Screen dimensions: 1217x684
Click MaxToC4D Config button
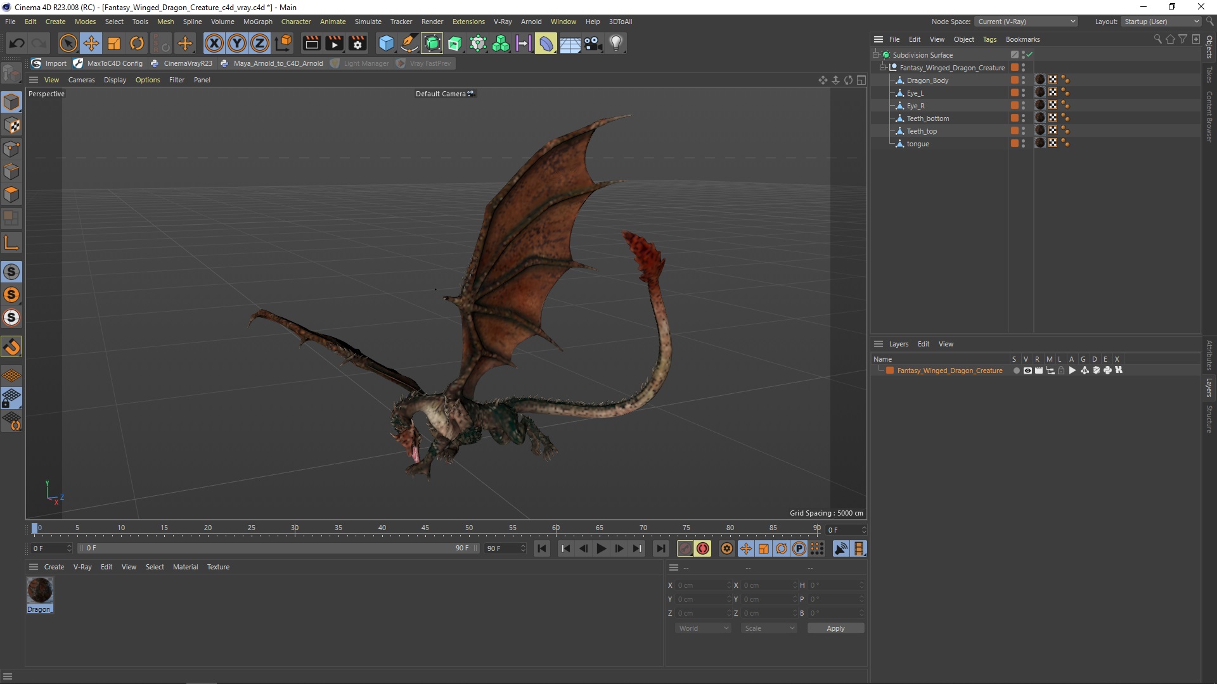(108, 63)
